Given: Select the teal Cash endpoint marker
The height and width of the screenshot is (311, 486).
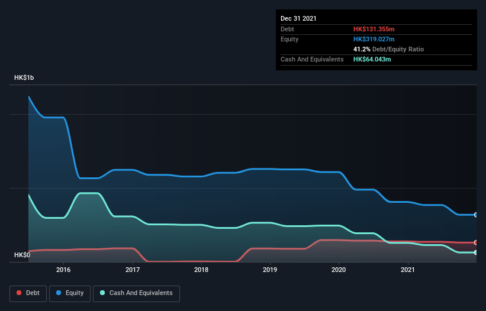Looking at the screenshot, I should (x=476, y=252).
